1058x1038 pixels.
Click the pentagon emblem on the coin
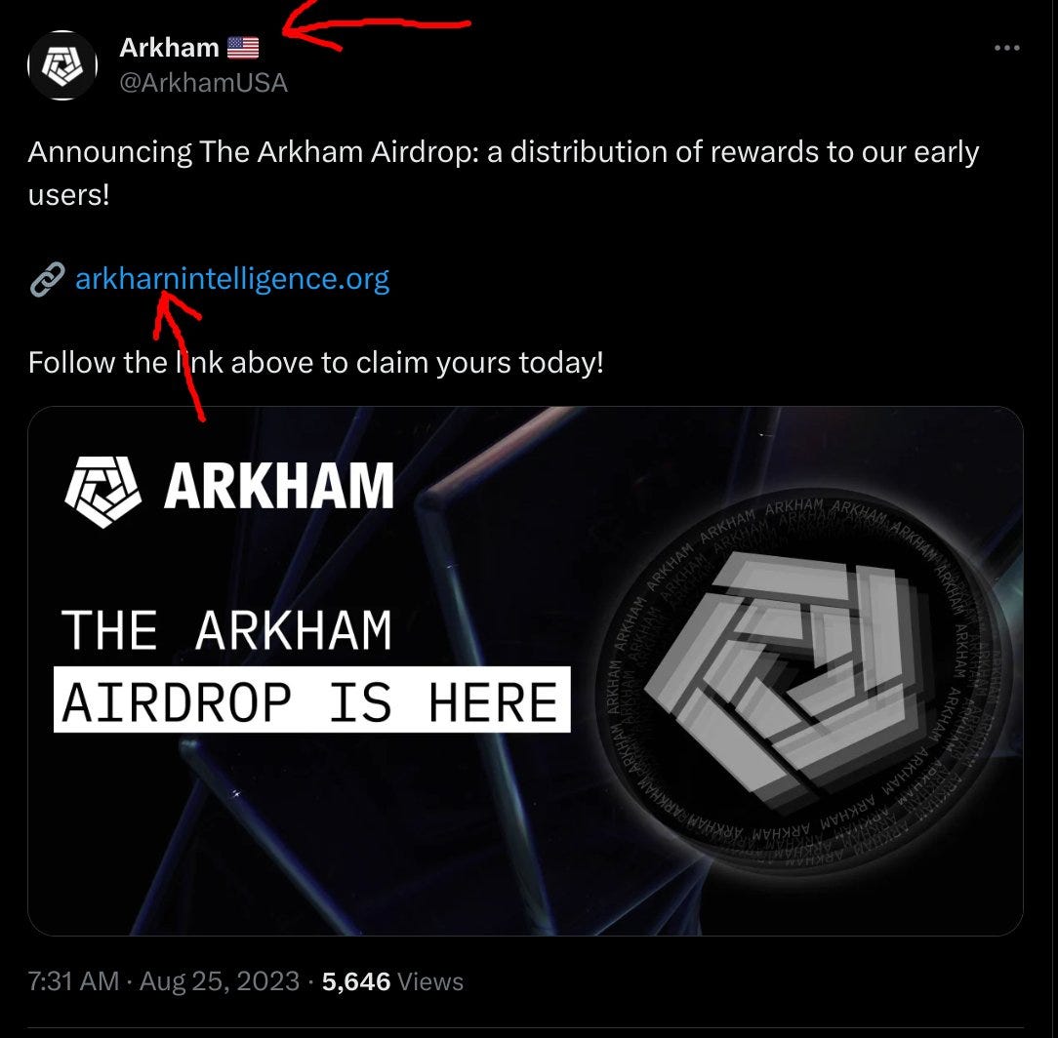pos(783,678)
